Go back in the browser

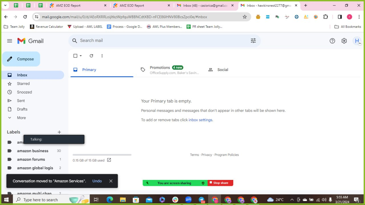click(x=6, y=17)
